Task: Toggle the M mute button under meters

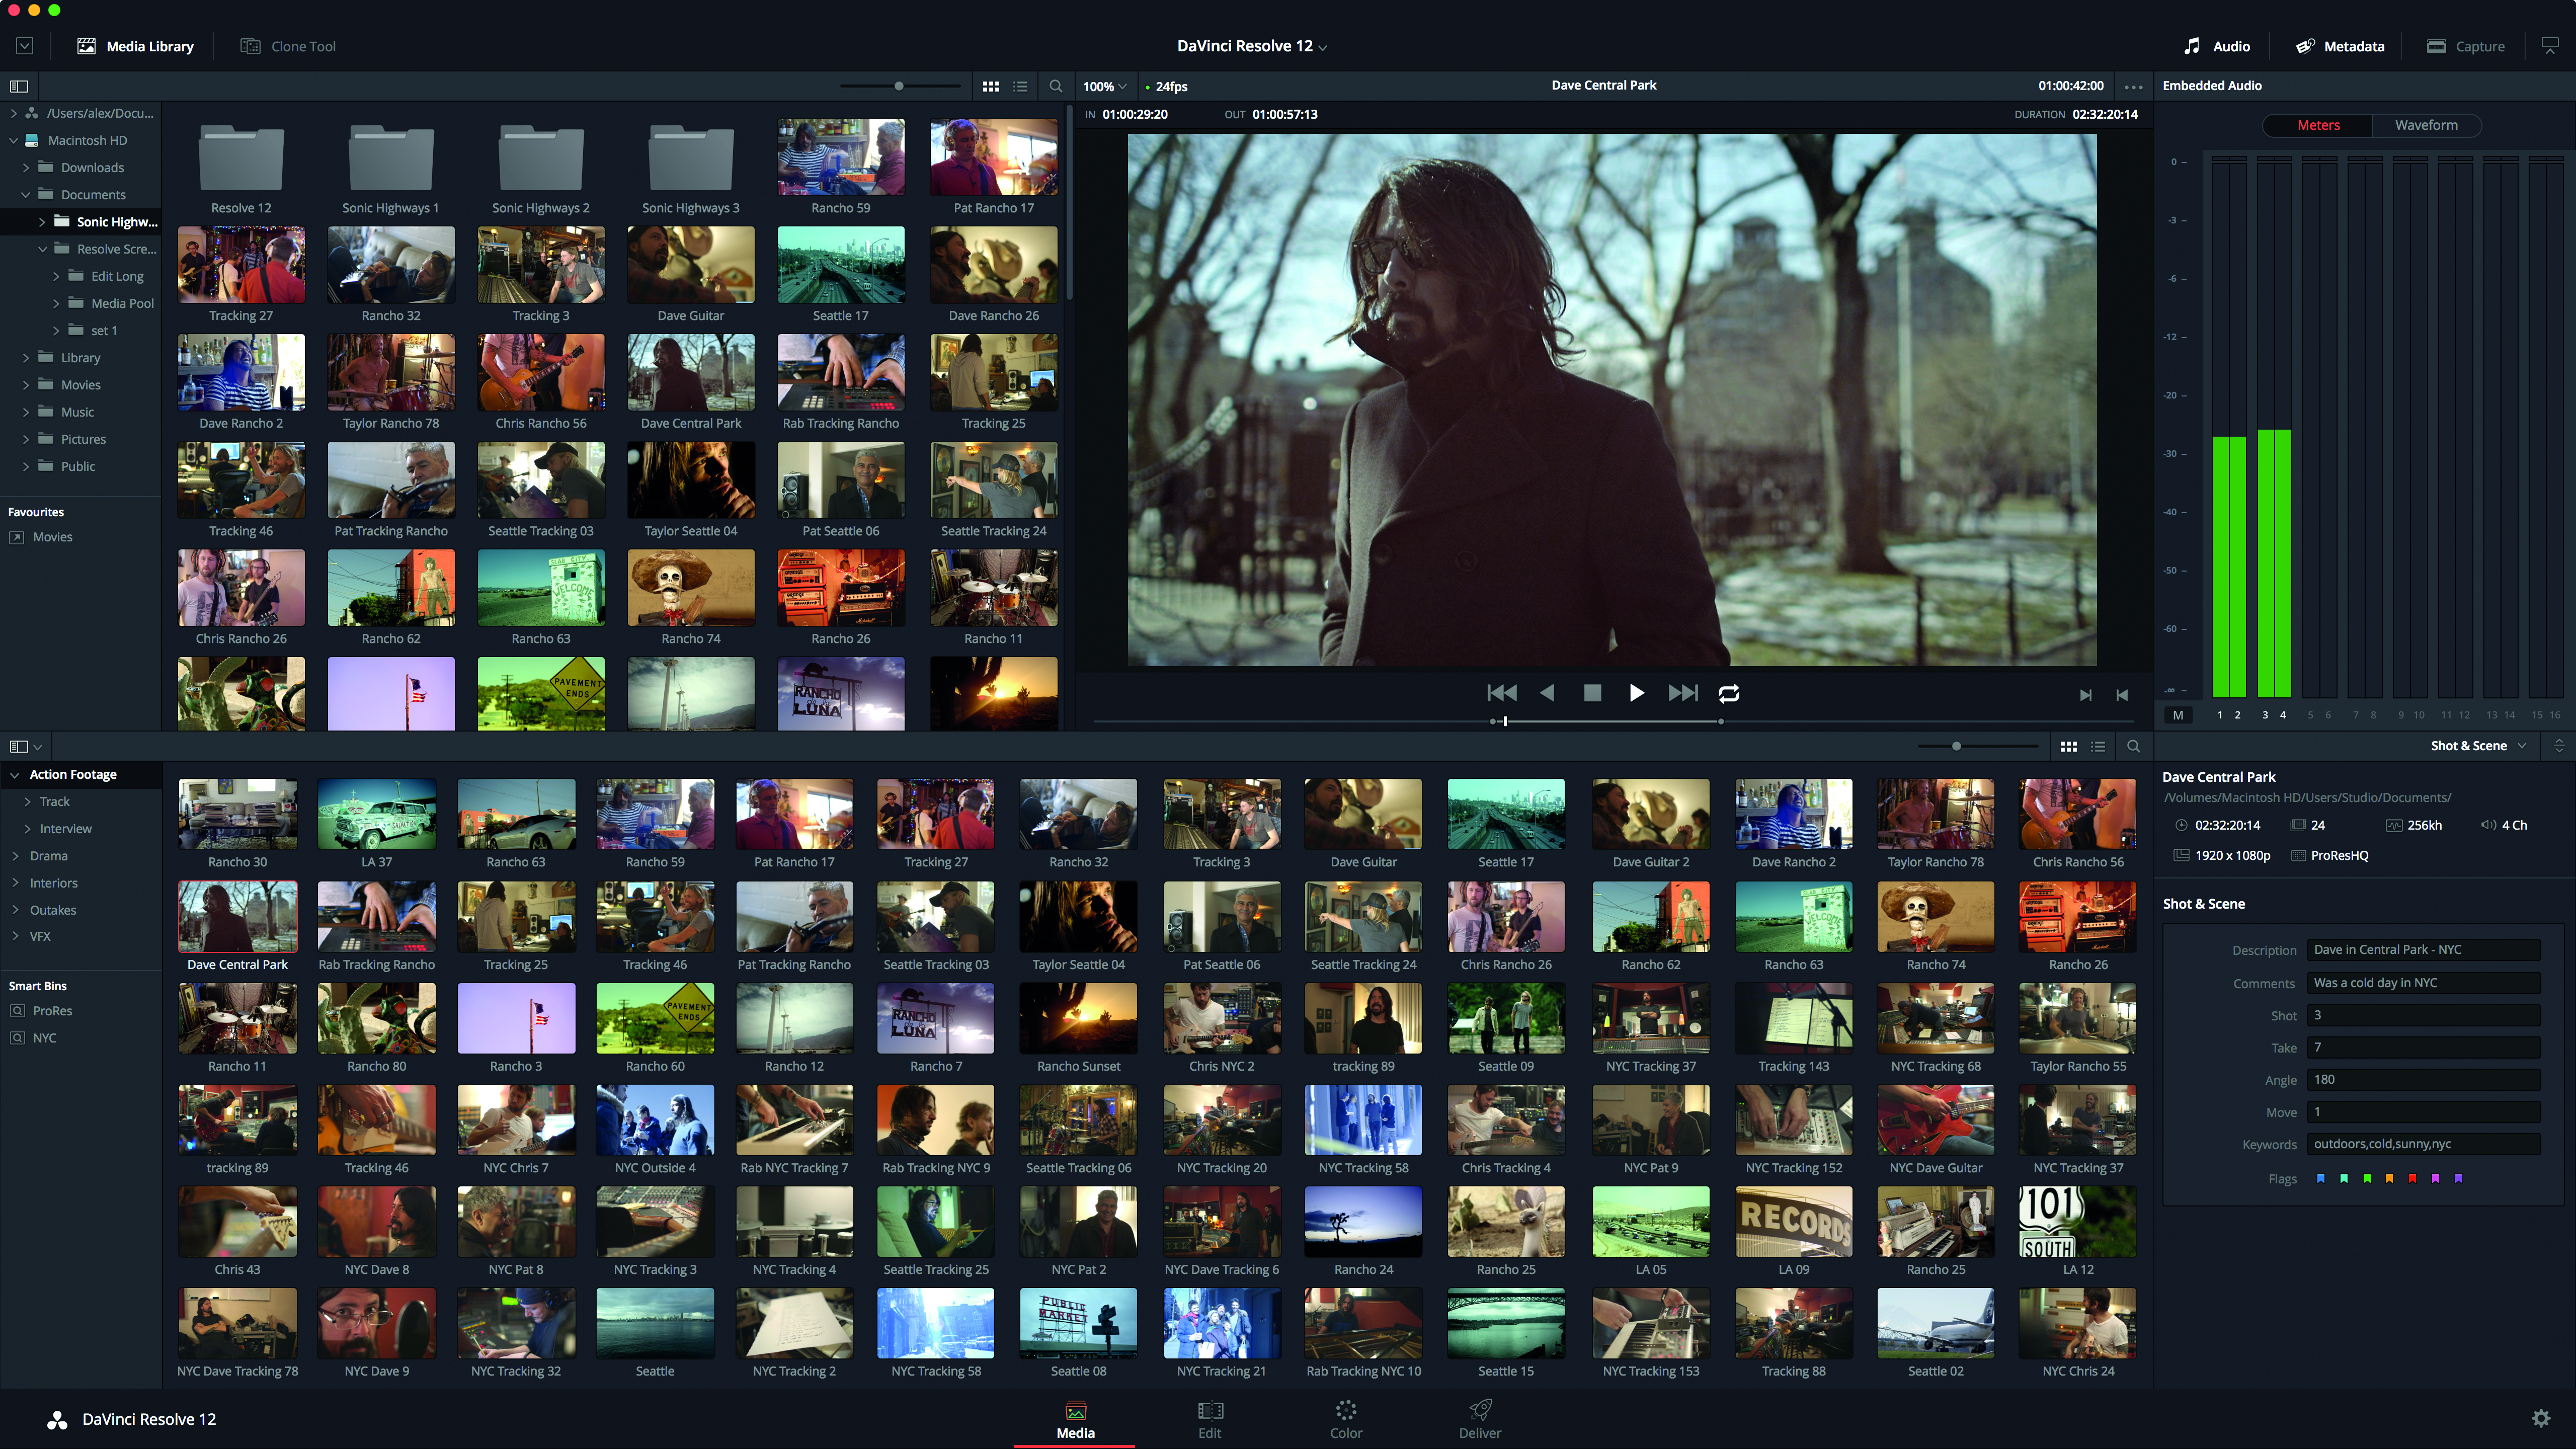Action: point(2177,715)
